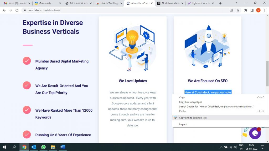Open the search tabs dropdown arrow
269x151 pixels.
click(237, 3)
